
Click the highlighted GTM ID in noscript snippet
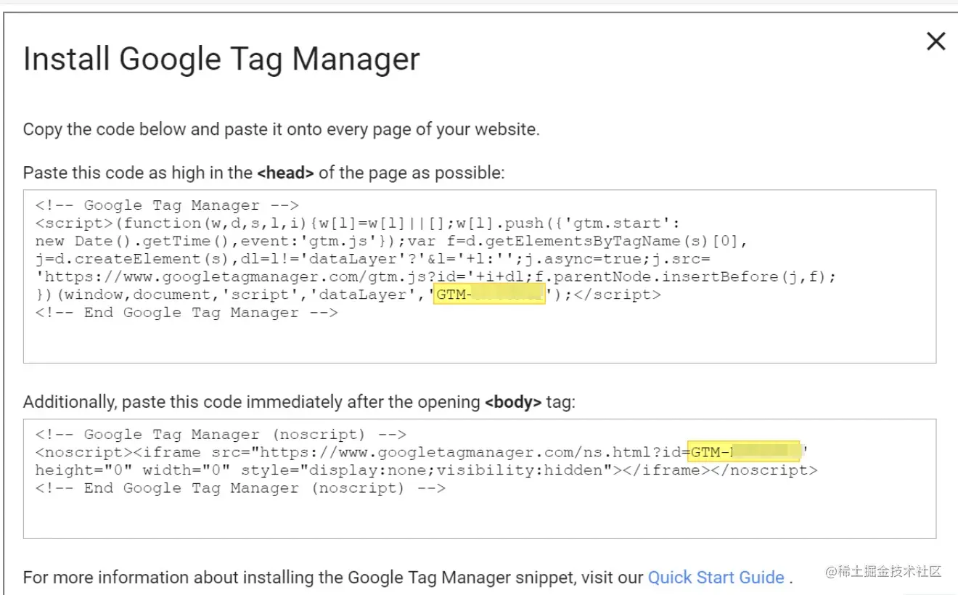point(744,452)
